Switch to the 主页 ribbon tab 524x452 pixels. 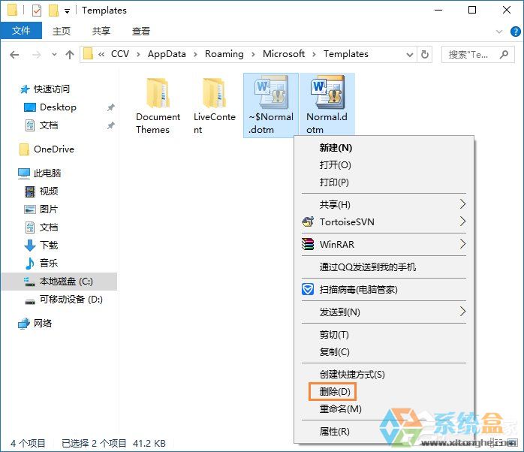click(x=62, y=31)
